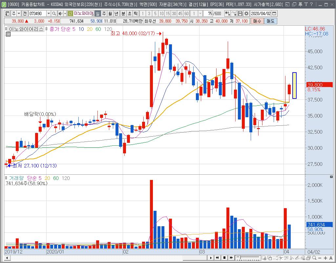
Task: Click the crosshair cursor tool icon
Action: click(281, 258)
